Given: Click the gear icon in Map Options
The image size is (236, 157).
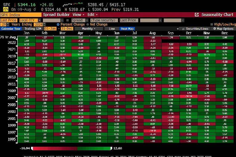Looking at the screenshot, I should 214,29.
